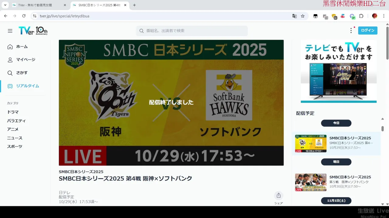The height and width of the screenshot is (218, 389).
Task: Click the address bar URL
Action: 64,16
